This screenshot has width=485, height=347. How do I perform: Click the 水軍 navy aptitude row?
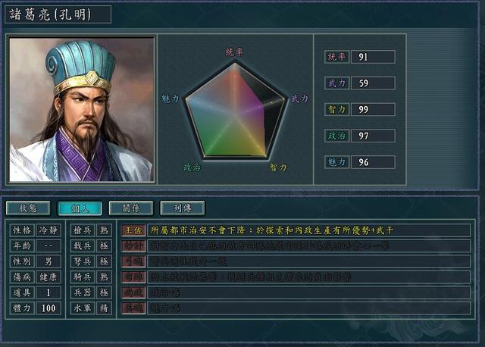point(91,308)
